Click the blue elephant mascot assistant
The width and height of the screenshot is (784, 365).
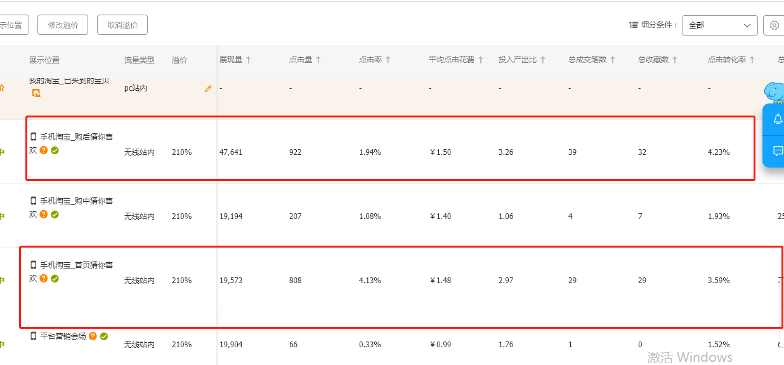[x=774, y=94]
